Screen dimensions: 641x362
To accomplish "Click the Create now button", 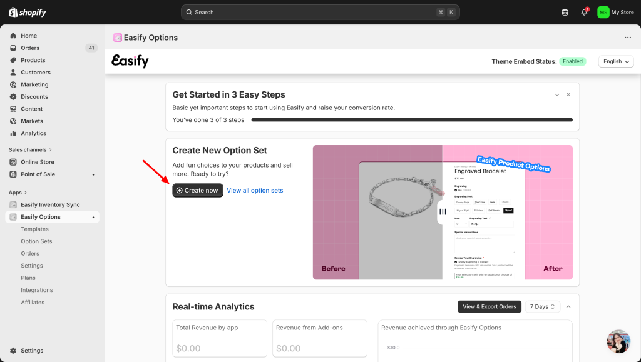I will point(198,191).
